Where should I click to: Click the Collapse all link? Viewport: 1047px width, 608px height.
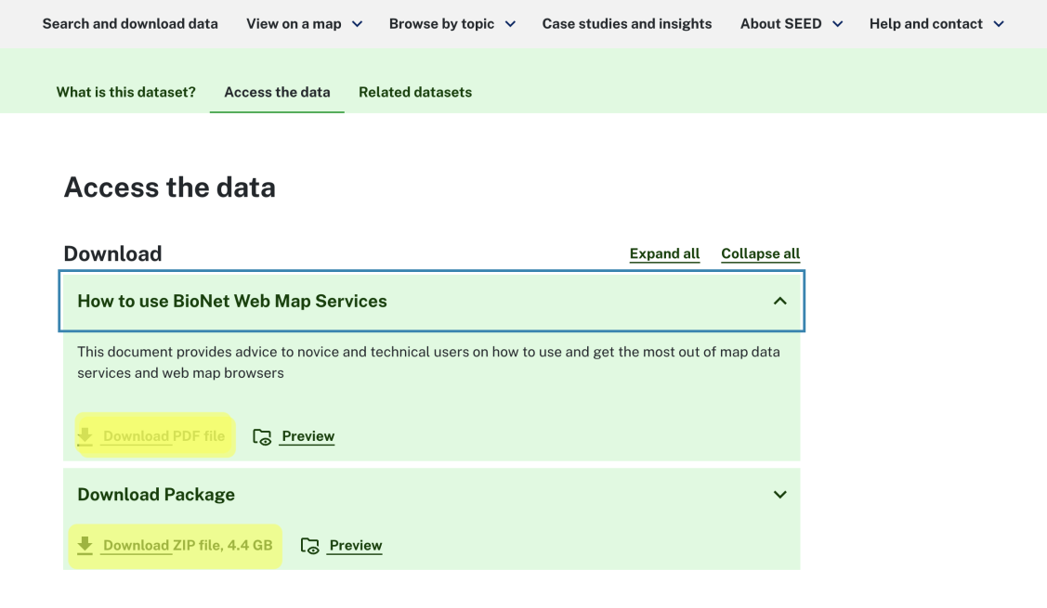pyautogui.click(x=761, y=253)
